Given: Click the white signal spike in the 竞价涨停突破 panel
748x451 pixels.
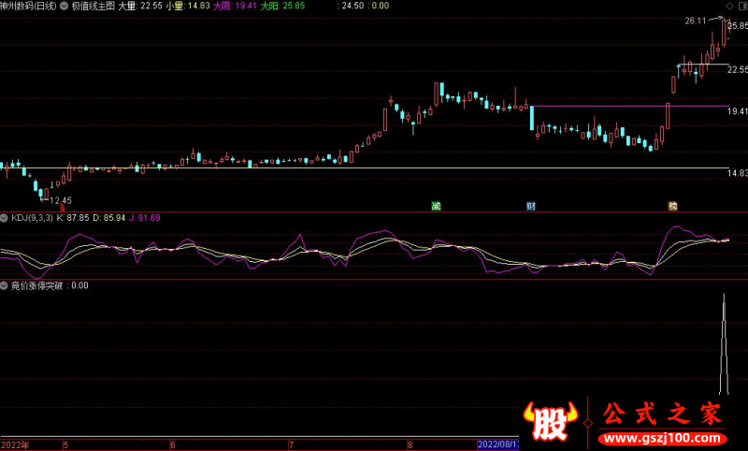Looking at the screenshot, I should pyautogui.click(x=724, y=346).
